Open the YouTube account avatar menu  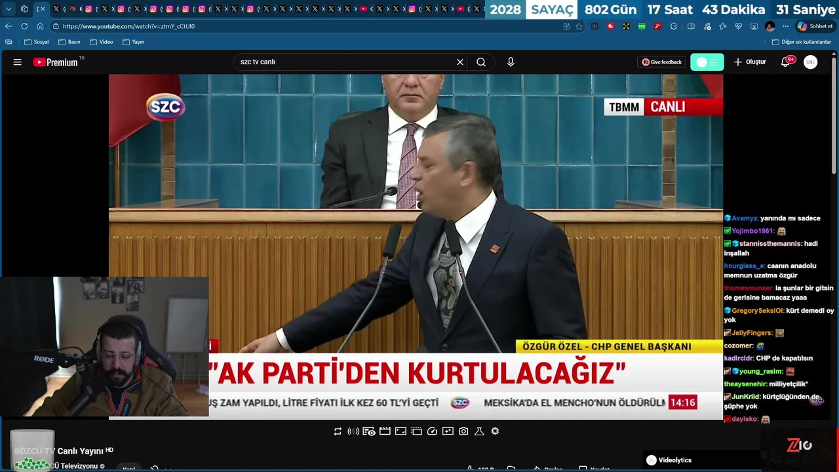tap(811, 62)
